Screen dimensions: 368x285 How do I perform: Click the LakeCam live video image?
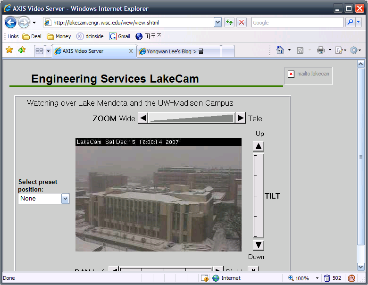[159, 195]
